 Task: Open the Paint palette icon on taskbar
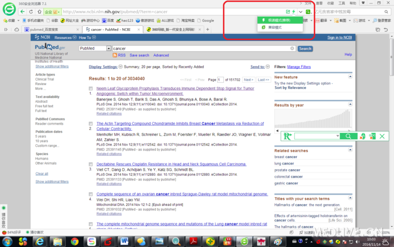pyautogui.click(x=278, y=242)
